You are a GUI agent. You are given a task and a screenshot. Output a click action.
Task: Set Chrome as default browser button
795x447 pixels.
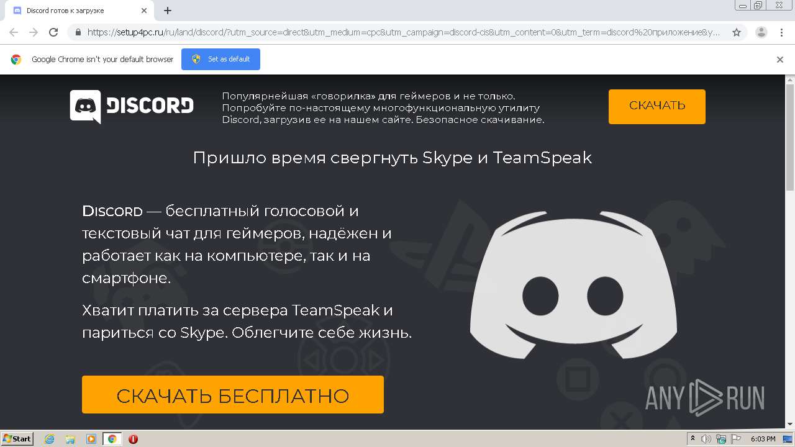coord(220,59)
